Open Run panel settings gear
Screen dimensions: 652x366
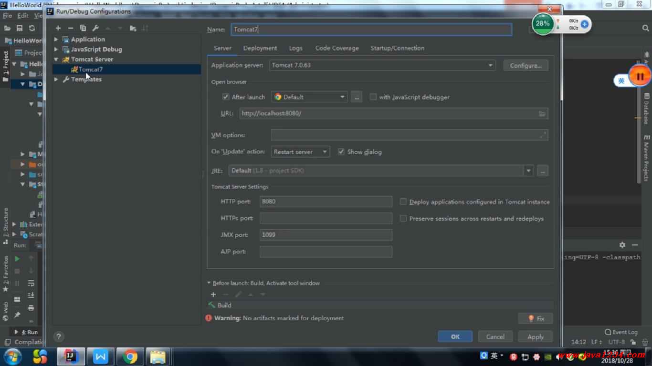tap(622, 245)
